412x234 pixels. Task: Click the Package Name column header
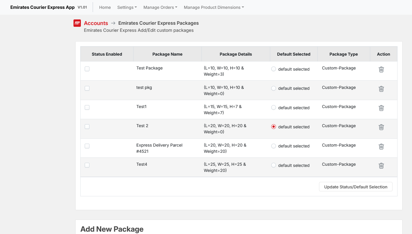coord(167,54)
